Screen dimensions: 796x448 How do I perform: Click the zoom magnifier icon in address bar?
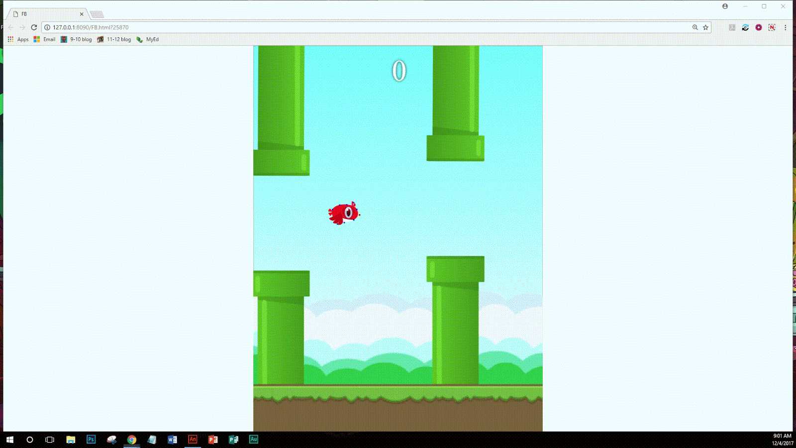695,27
